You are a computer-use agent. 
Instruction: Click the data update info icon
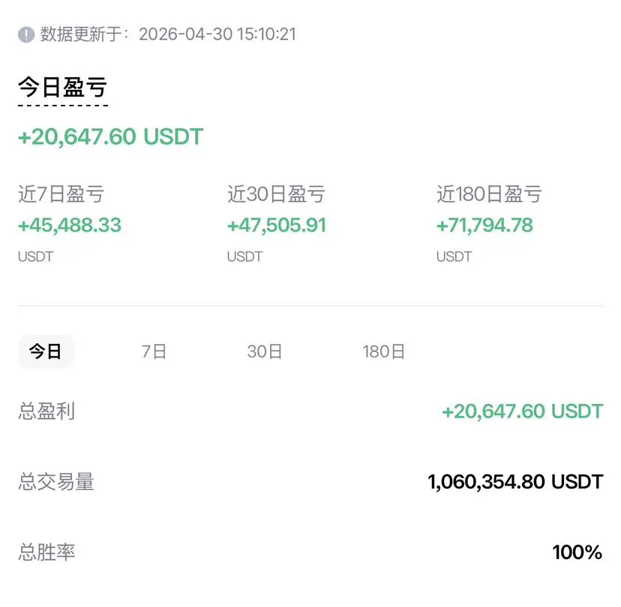(x=26, y=34)
